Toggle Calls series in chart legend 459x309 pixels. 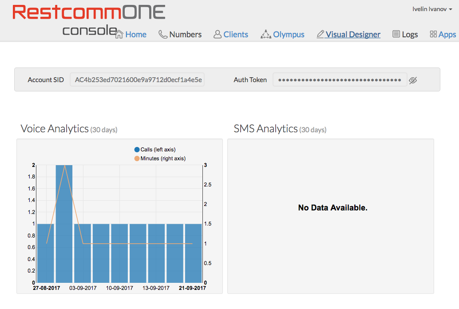pyautogui.click(x=137, y=150)
